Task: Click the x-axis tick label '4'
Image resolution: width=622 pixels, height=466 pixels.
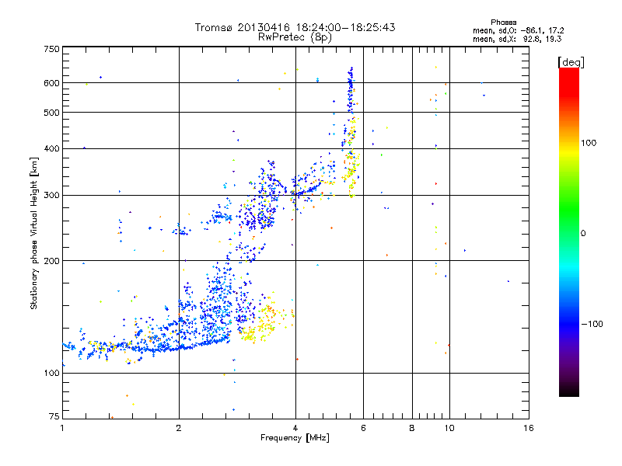Action: [295, 428]
